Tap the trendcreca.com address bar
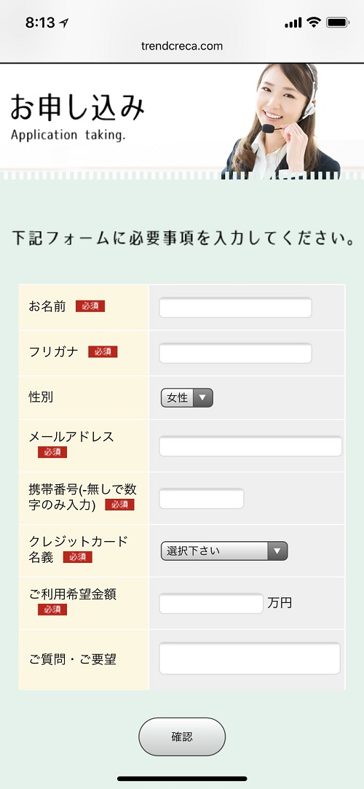Viewport: 364px width, 789px height. tap(182, 46)
